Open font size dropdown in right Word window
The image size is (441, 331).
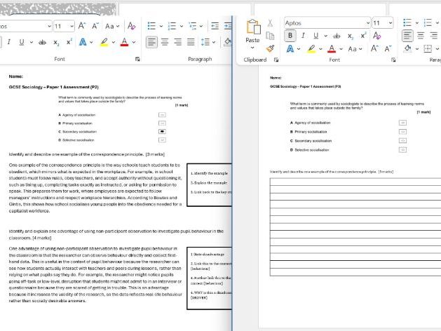[x=391, y=23]
